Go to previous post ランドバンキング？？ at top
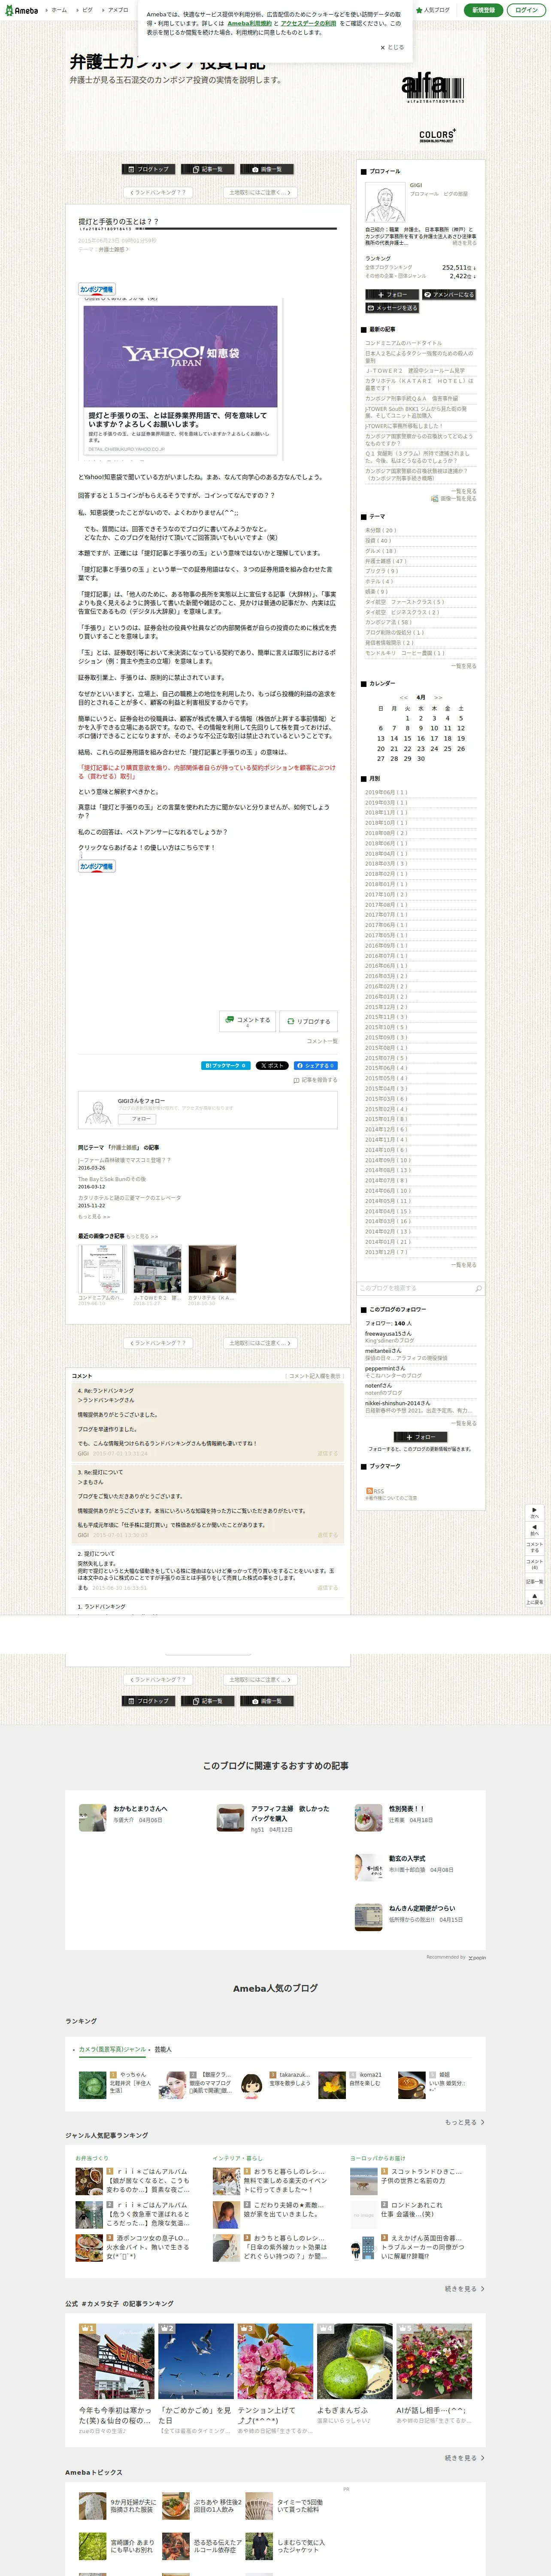This screenshot has height=2576, width=551. point(158,192)
